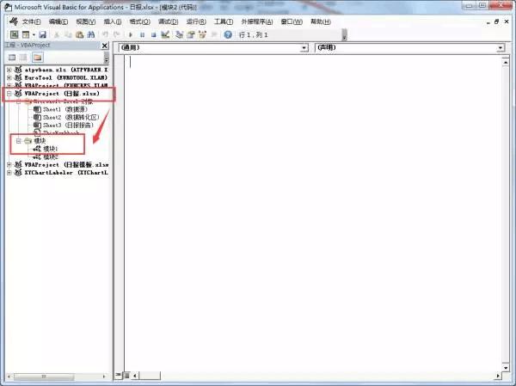The image size is (516, 386).
Task: Open the 插入(I) menu
Action: [113, 21]
